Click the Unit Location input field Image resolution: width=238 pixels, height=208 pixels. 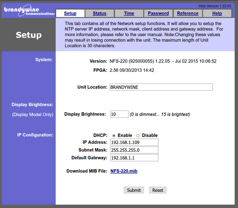pyautogui.click(x=161, y=87)
